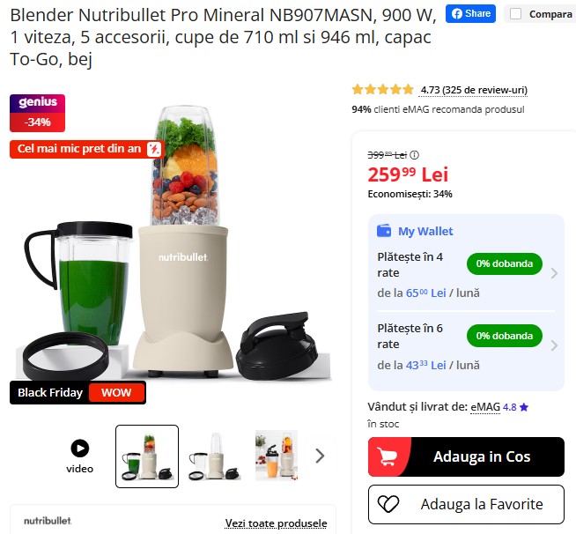Click the Cel mai mic pret lightning icon
The width and height of the screenshot is (576, 534).
[154, 149]
